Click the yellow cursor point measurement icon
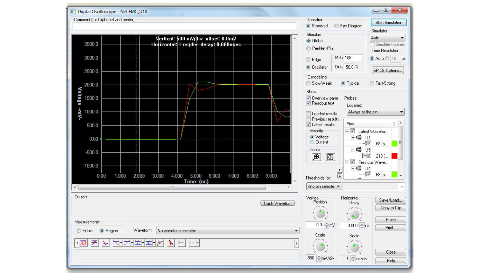This screenshot has height=275, width=490. point(171,243)
